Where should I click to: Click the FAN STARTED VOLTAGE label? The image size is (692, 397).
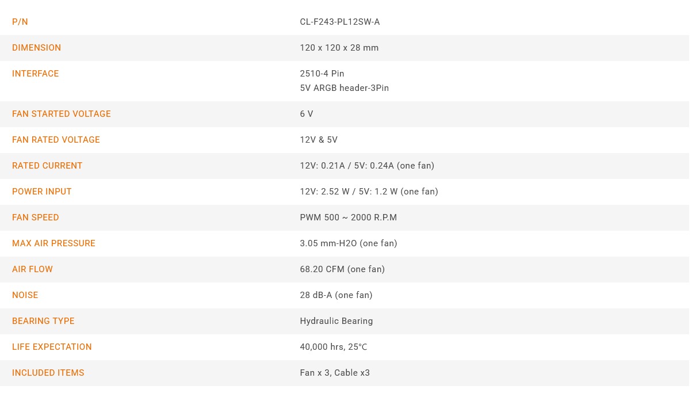[62, 114]
